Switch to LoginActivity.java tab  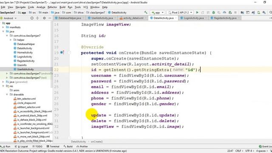pos(194,18)
